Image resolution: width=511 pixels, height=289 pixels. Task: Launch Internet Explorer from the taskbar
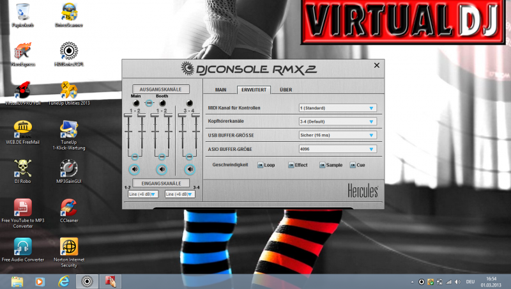(x=63, y=281)
